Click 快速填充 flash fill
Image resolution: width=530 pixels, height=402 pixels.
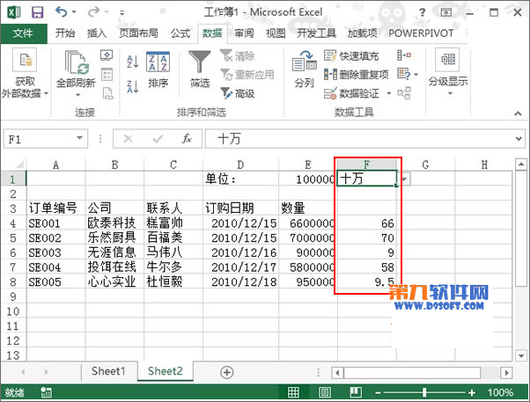pyautogui.click(x=351, y=55)
